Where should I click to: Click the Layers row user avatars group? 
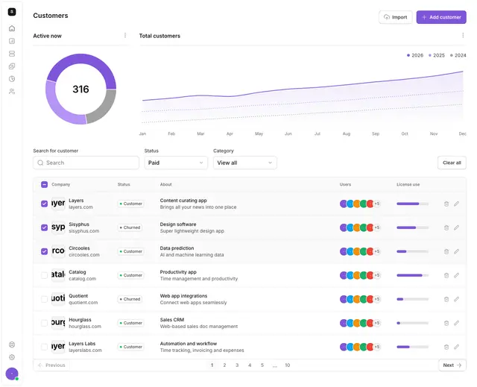point(360,204)
